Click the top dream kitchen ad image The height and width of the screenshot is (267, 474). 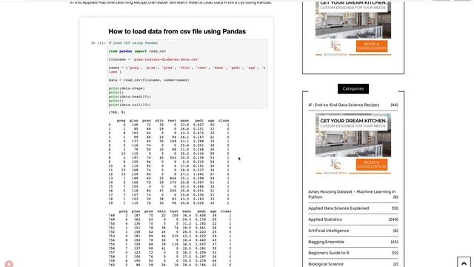(353, 20)
